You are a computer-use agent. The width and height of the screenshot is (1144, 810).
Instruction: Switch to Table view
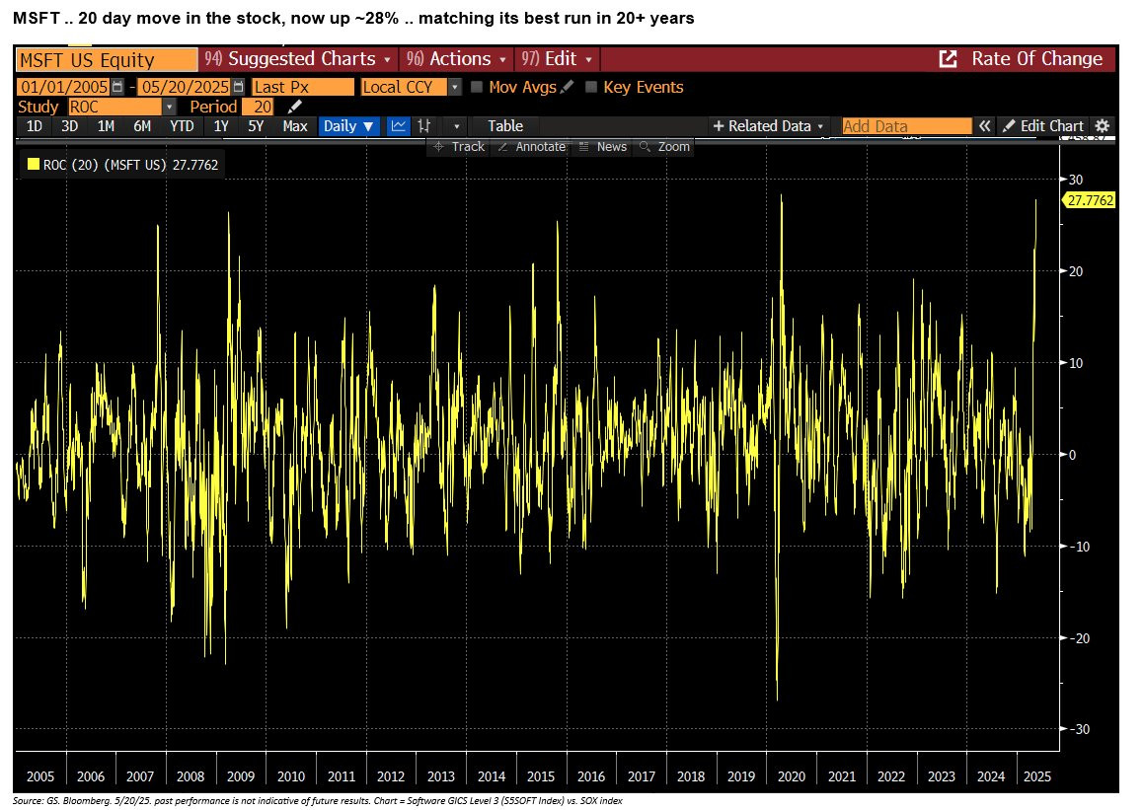pos(505,126)
